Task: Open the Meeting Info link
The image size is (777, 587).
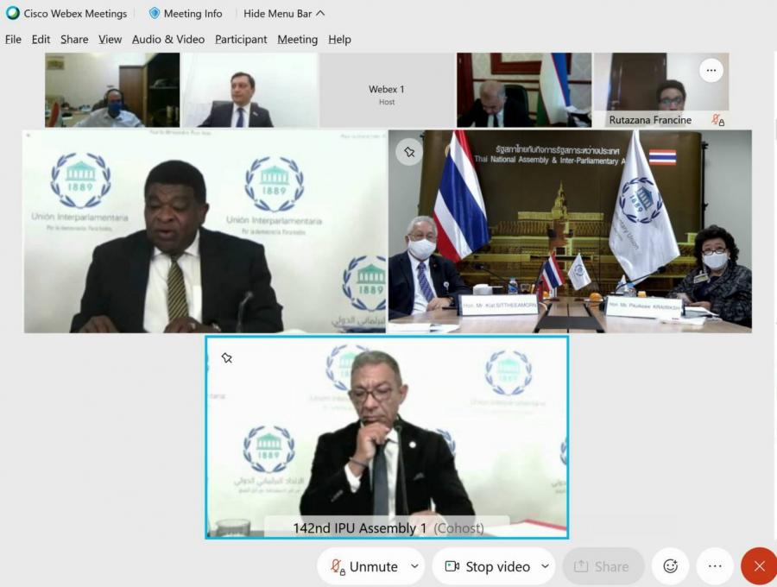Action: (x=193, y=13)
